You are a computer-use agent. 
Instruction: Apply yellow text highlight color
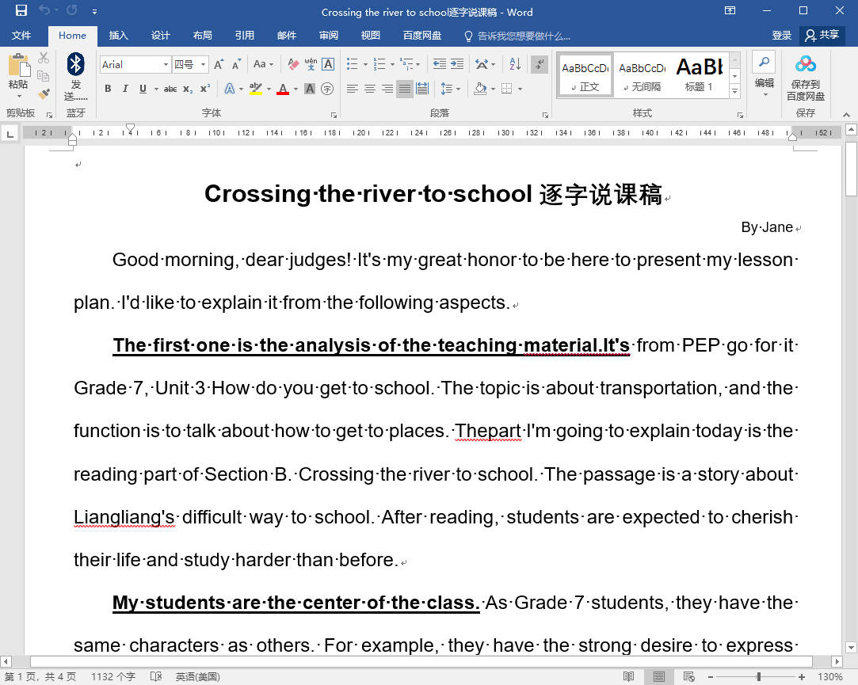tap(256, 89)
